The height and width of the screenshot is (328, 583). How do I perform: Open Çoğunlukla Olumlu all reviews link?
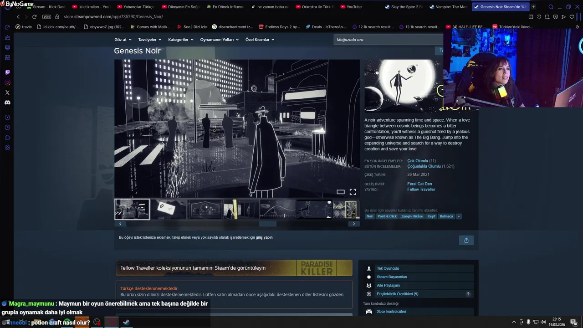coord(424,166)
